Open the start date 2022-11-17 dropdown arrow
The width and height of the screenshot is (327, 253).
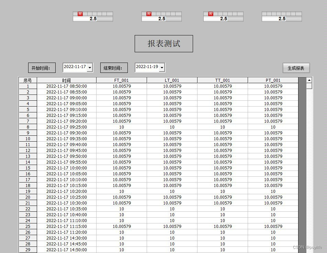pyautogui.click(x=90, y=68)
